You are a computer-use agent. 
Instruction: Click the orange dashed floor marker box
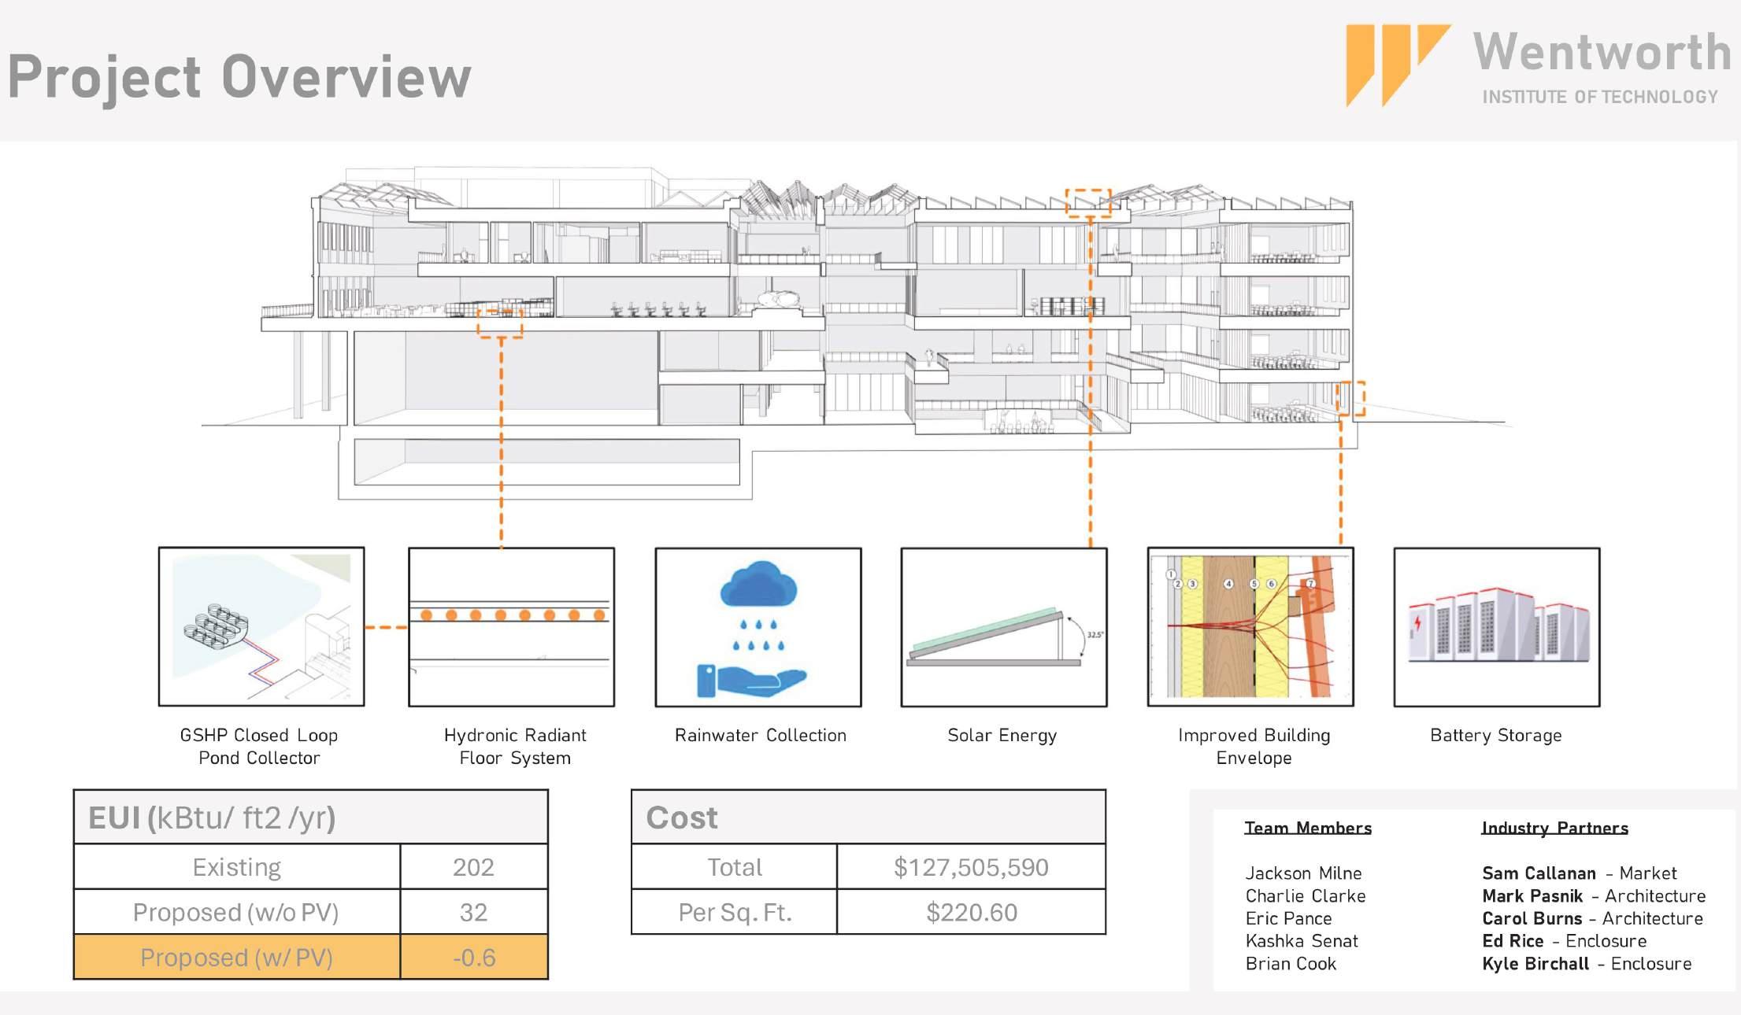(x=500, y=323)
